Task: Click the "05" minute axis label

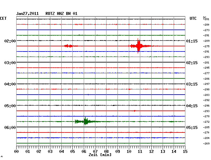Action: click(72, 152)
